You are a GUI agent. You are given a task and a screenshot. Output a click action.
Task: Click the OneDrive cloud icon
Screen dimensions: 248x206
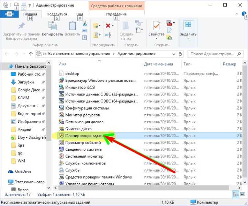11,172
